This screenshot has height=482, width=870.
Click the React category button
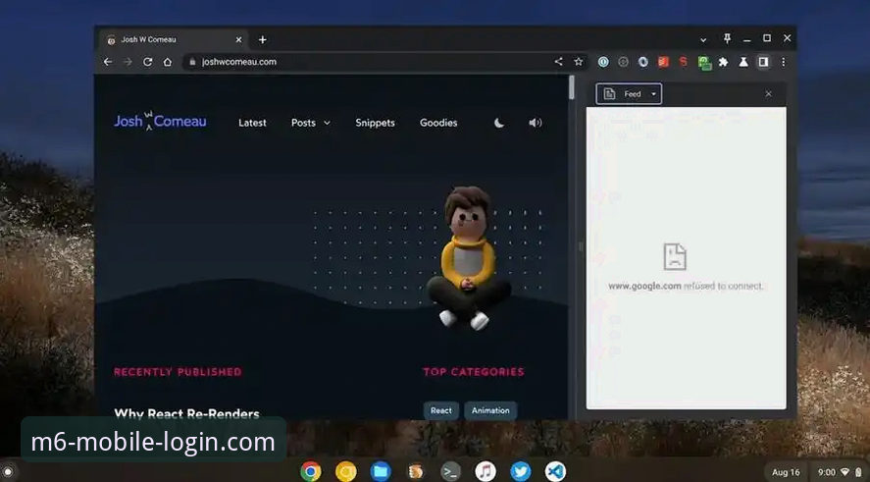441,410
